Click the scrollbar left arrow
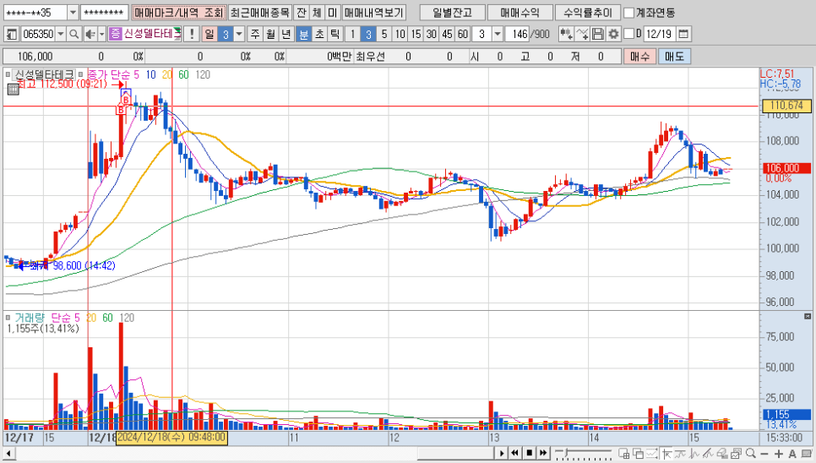Viewport: 816px width, 463px height. point(8,454)
